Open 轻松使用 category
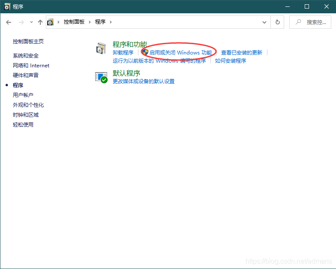Viewport: 336px width, 269px height. point(23,124)
